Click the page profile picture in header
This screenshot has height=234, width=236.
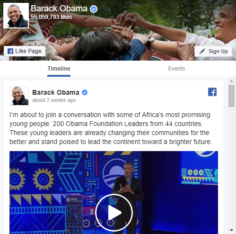point(16,16)
